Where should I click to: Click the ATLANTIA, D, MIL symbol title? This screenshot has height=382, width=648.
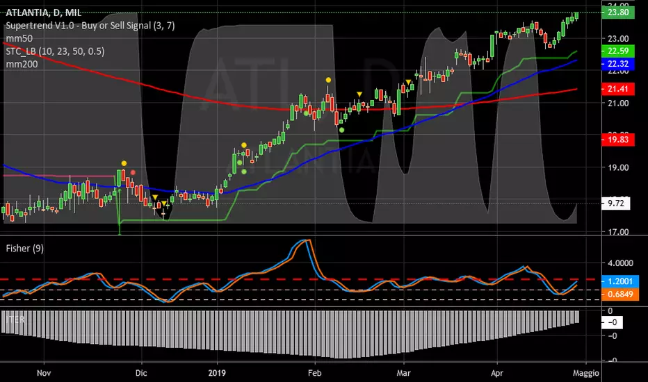[43, 13]
